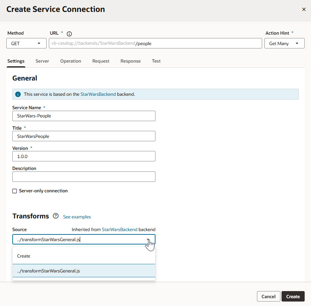The height and width of the screenshot is (306, 311).
Task: Click the info icon in the blue banner
Action: point(18,94)
